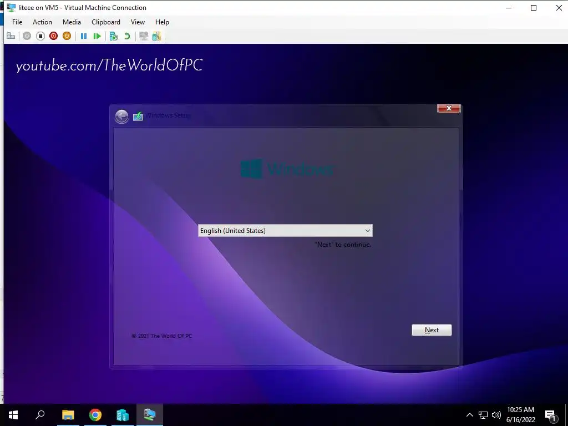Screen dimensions: 568x426
Task: Click Next in Windows Setup
Action: click(432, 330)
